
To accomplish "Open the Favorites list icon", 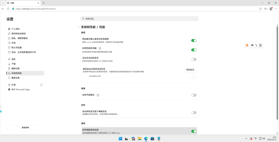I will tap(266, 9).
